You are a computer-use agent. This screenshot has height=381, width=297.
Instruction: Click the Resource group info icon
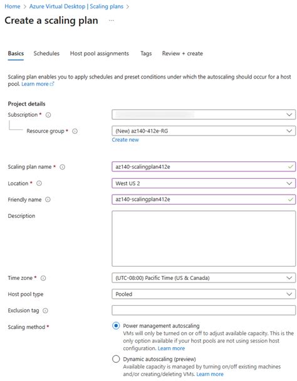[x=75, y=131]
